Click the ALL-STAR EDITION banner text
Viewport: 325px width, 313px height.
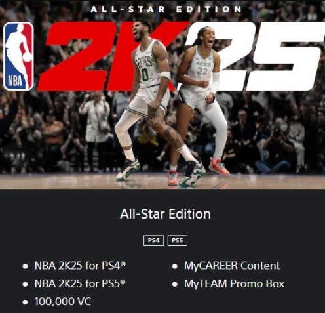(166, 9)
